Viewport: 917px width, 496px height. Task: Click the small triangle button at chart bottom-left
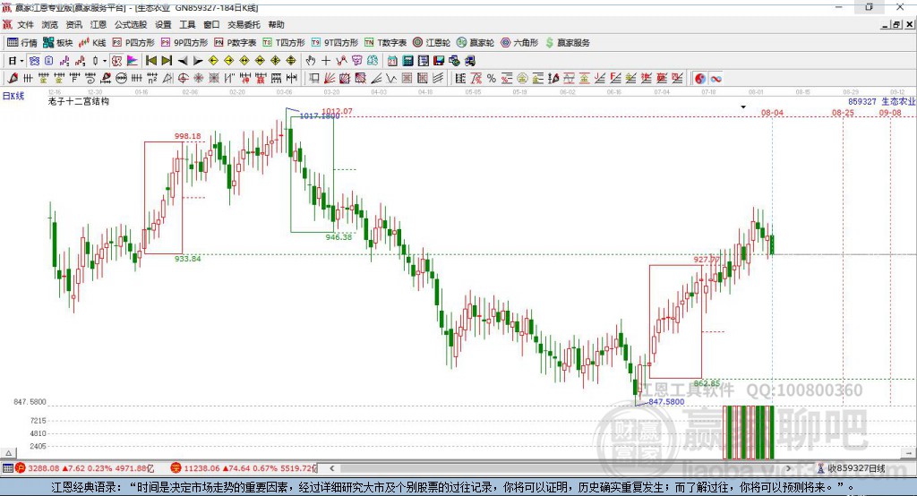[9, 453]
